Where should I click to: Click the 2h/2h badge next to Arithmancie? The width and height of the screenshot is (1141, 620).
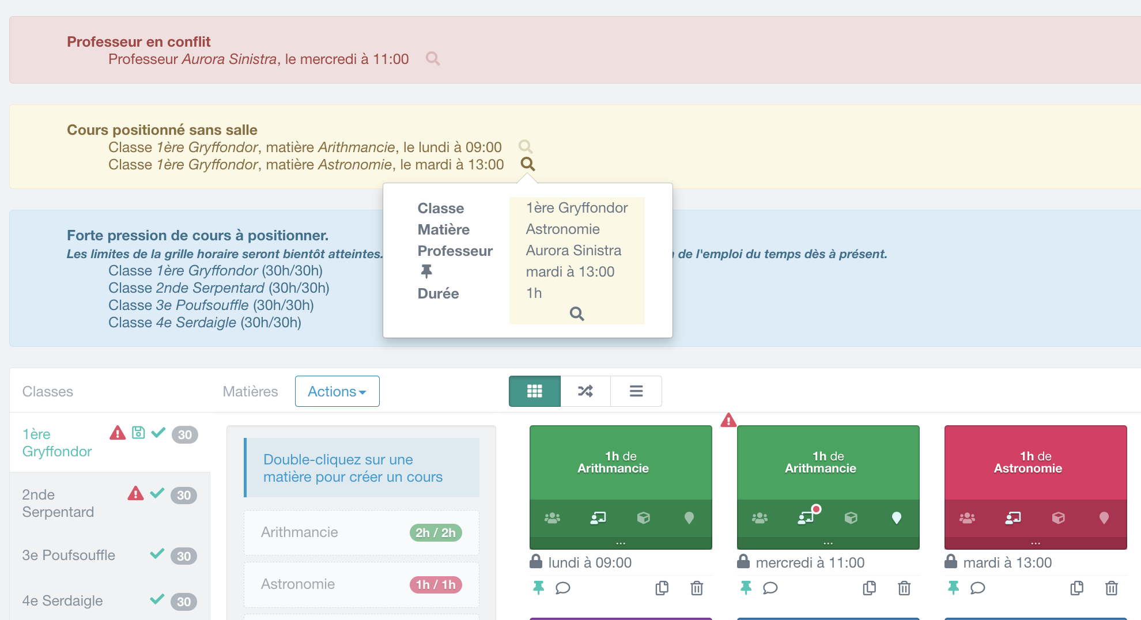[x=436, y=532]
